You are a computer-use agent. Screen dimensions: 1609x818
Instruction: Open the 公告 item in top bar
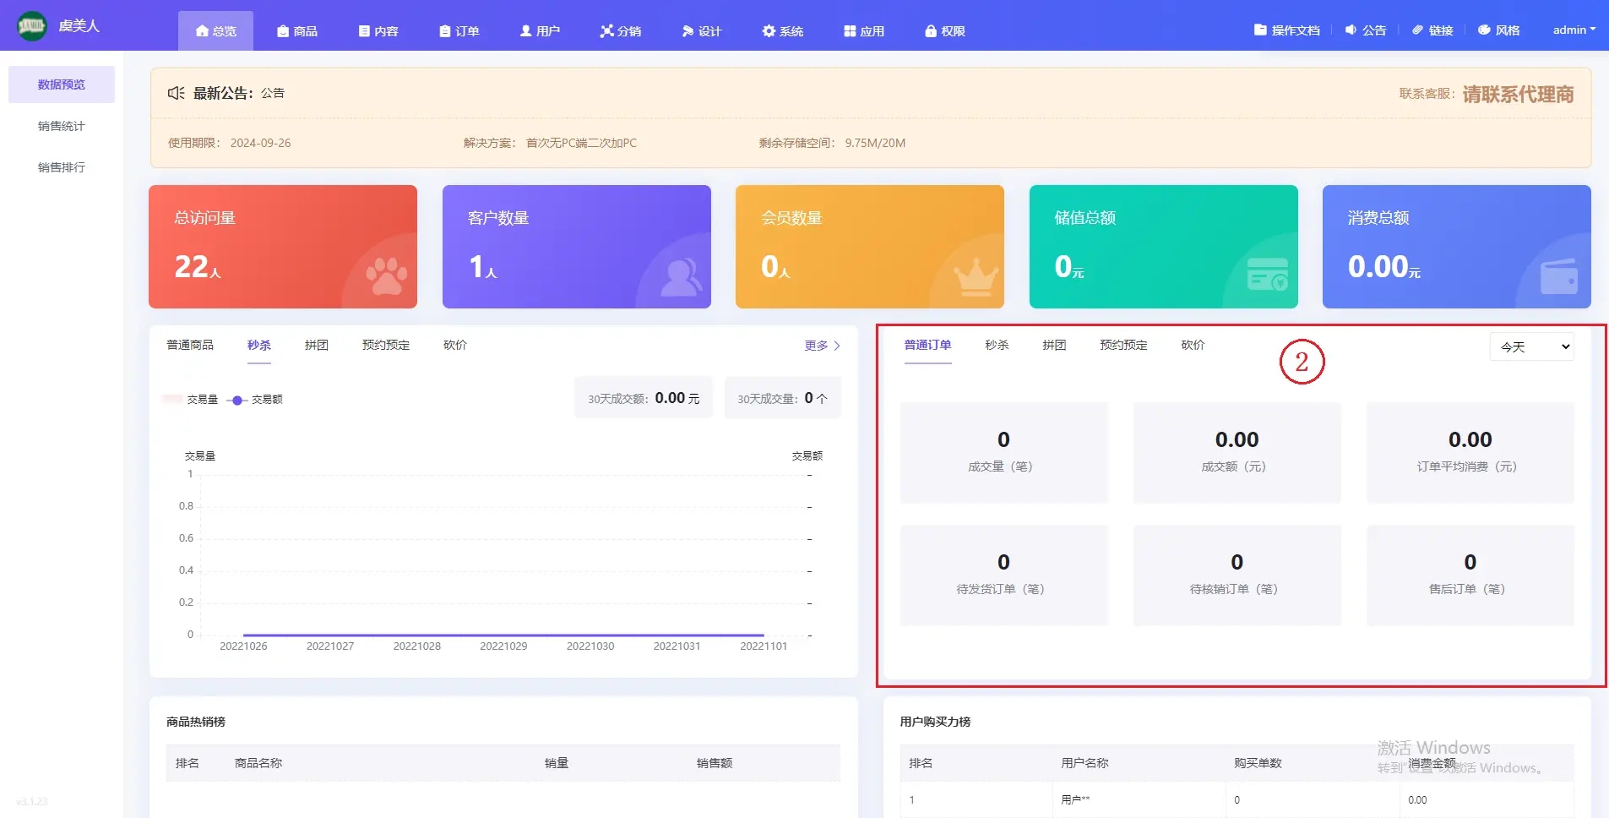click(x=1365, y=30)
